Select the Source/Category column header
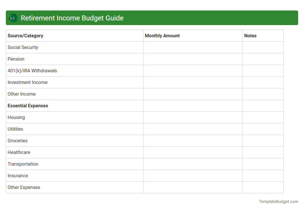Viewport: 304px width, 210px height. coord(25,36)
